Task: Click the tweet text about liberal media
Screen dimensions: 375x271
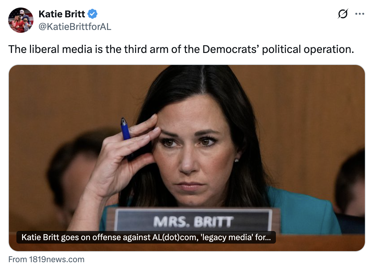Action: [181, 49]
